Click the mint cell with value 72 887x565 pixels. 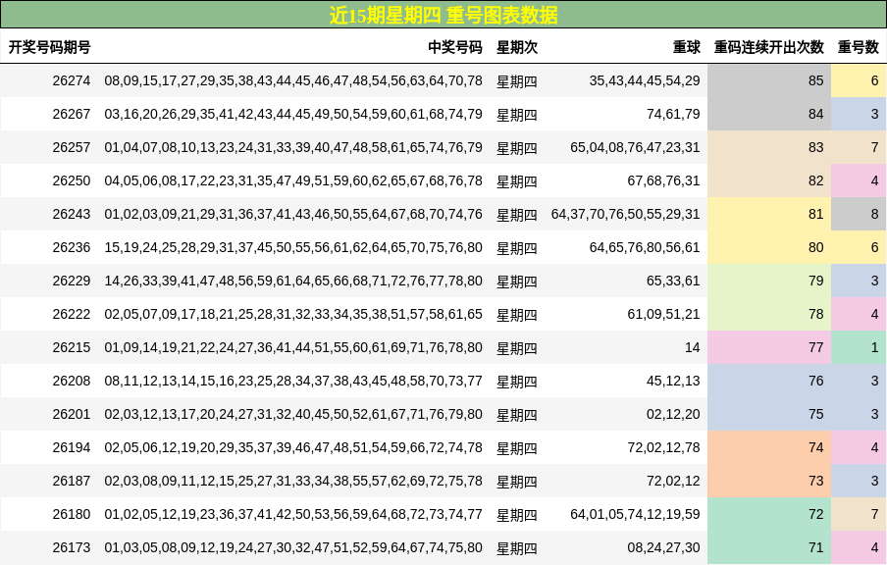coord(769,515)
